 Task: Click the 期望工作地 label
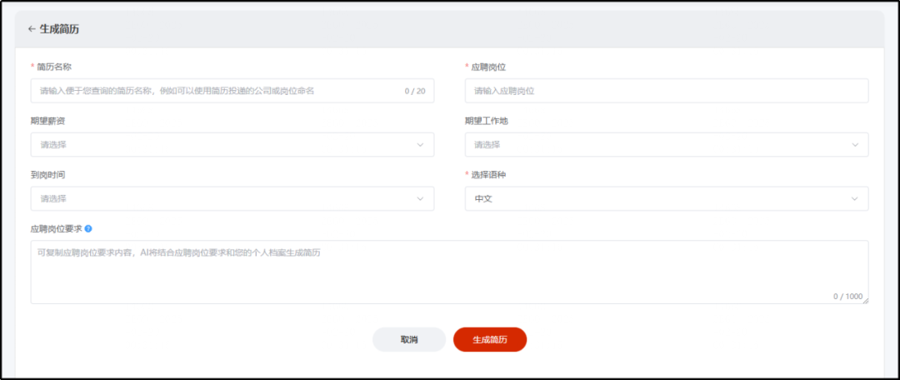[487, 121]
